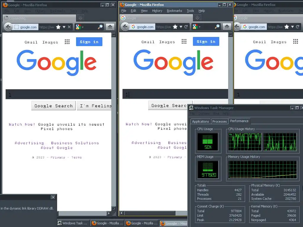Click vertical scrollbar in left Firefox window
Image resolution: width=303 pixels, height=227 pixels.
[x=114, y=121]
